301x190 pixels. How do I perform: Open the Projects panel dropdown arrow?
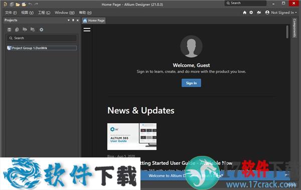(69, 20)
